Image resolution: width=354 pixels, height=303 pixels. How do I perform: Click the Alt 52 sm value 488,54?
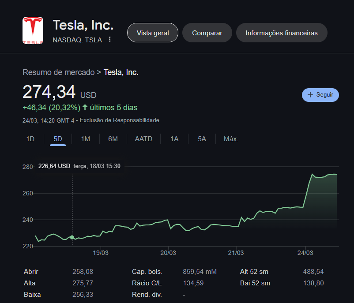(x=313, y=272)
